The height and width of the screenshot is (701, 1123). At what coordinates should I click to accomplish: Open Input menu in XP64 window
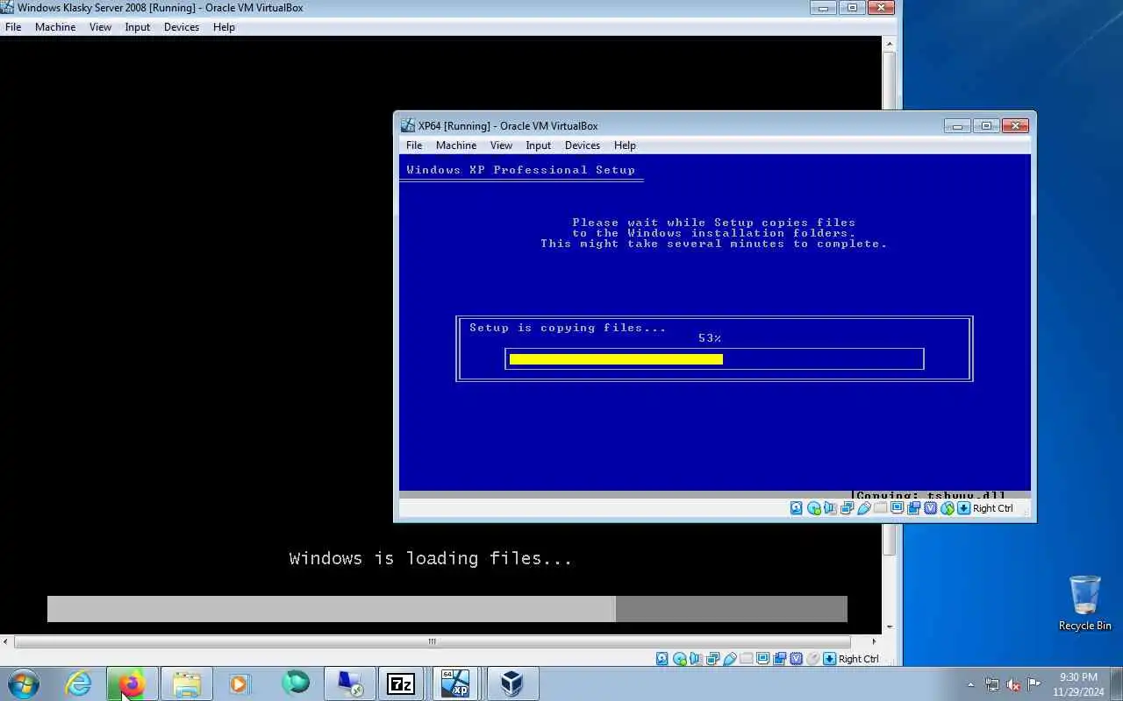[539, 145]
